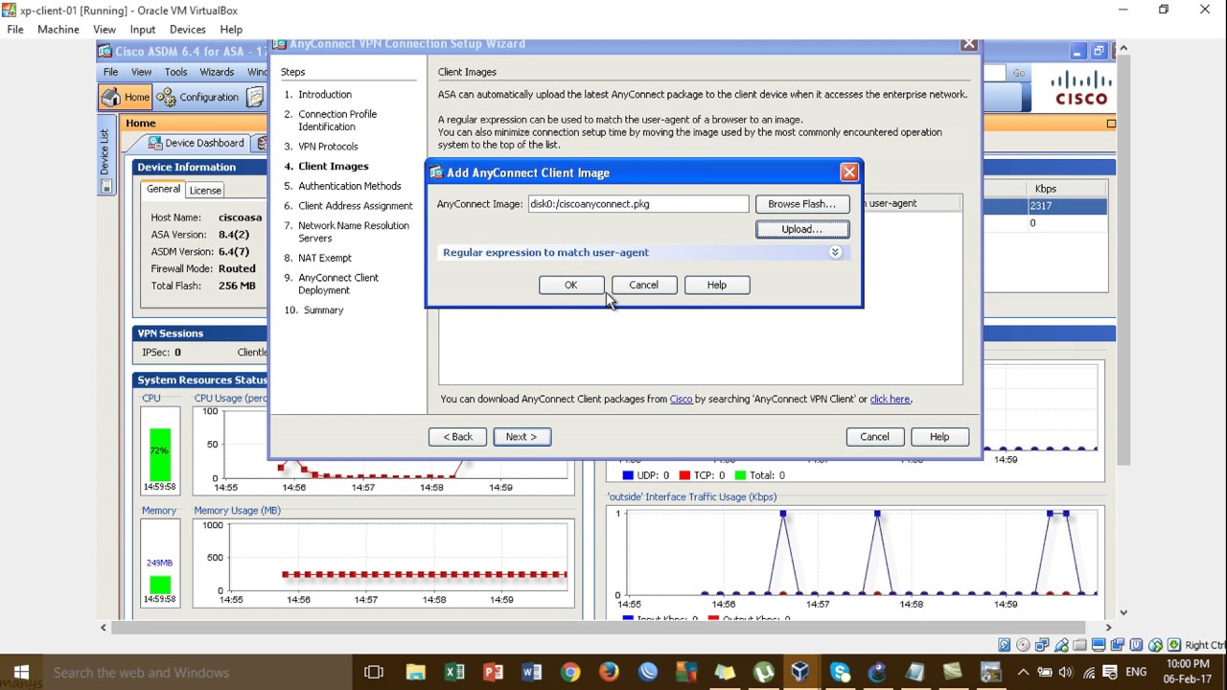Open uTorrent from taskbar
The image size is (1227, 690).
[763, 673]
